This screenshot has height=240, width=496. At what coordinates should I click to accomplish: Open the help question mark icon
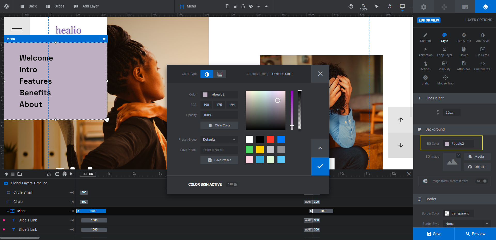tap(351, 6)
